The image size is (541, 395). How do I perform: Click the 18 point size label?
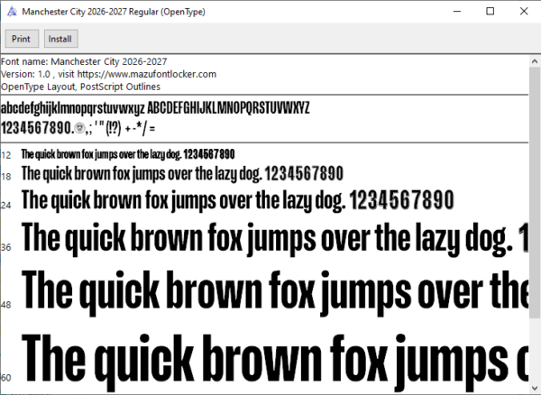[6, 177]
